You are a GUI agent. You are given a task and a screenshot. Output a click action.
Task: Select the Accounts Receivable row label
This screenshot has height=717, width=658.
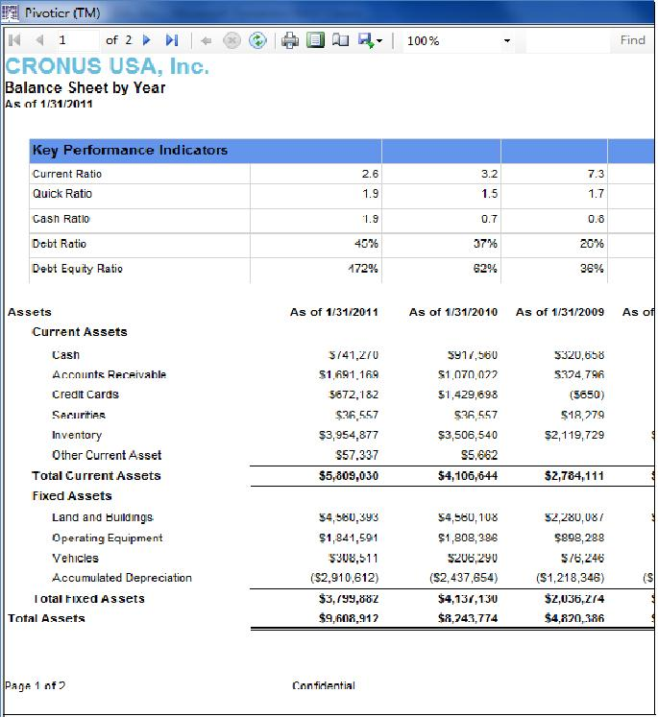[x=109, y=374]
